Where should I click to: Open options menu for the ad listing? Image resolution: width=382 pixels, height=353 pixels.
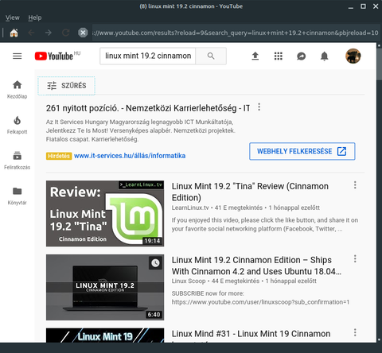(x=259, y=107)
